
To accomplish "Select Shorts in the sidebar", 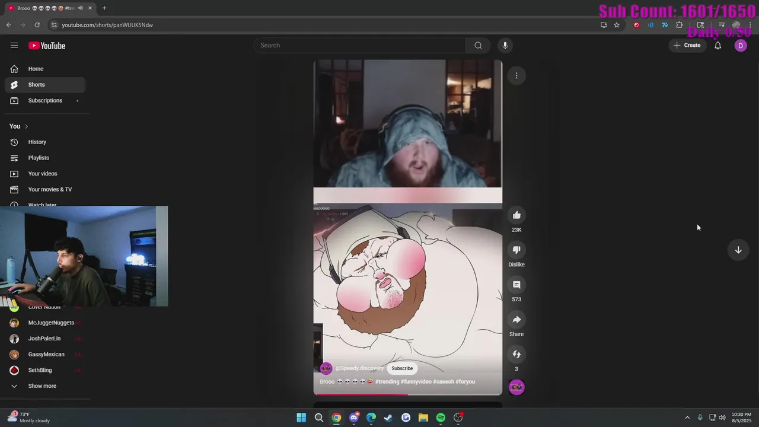I will click(x=45, y=85).
